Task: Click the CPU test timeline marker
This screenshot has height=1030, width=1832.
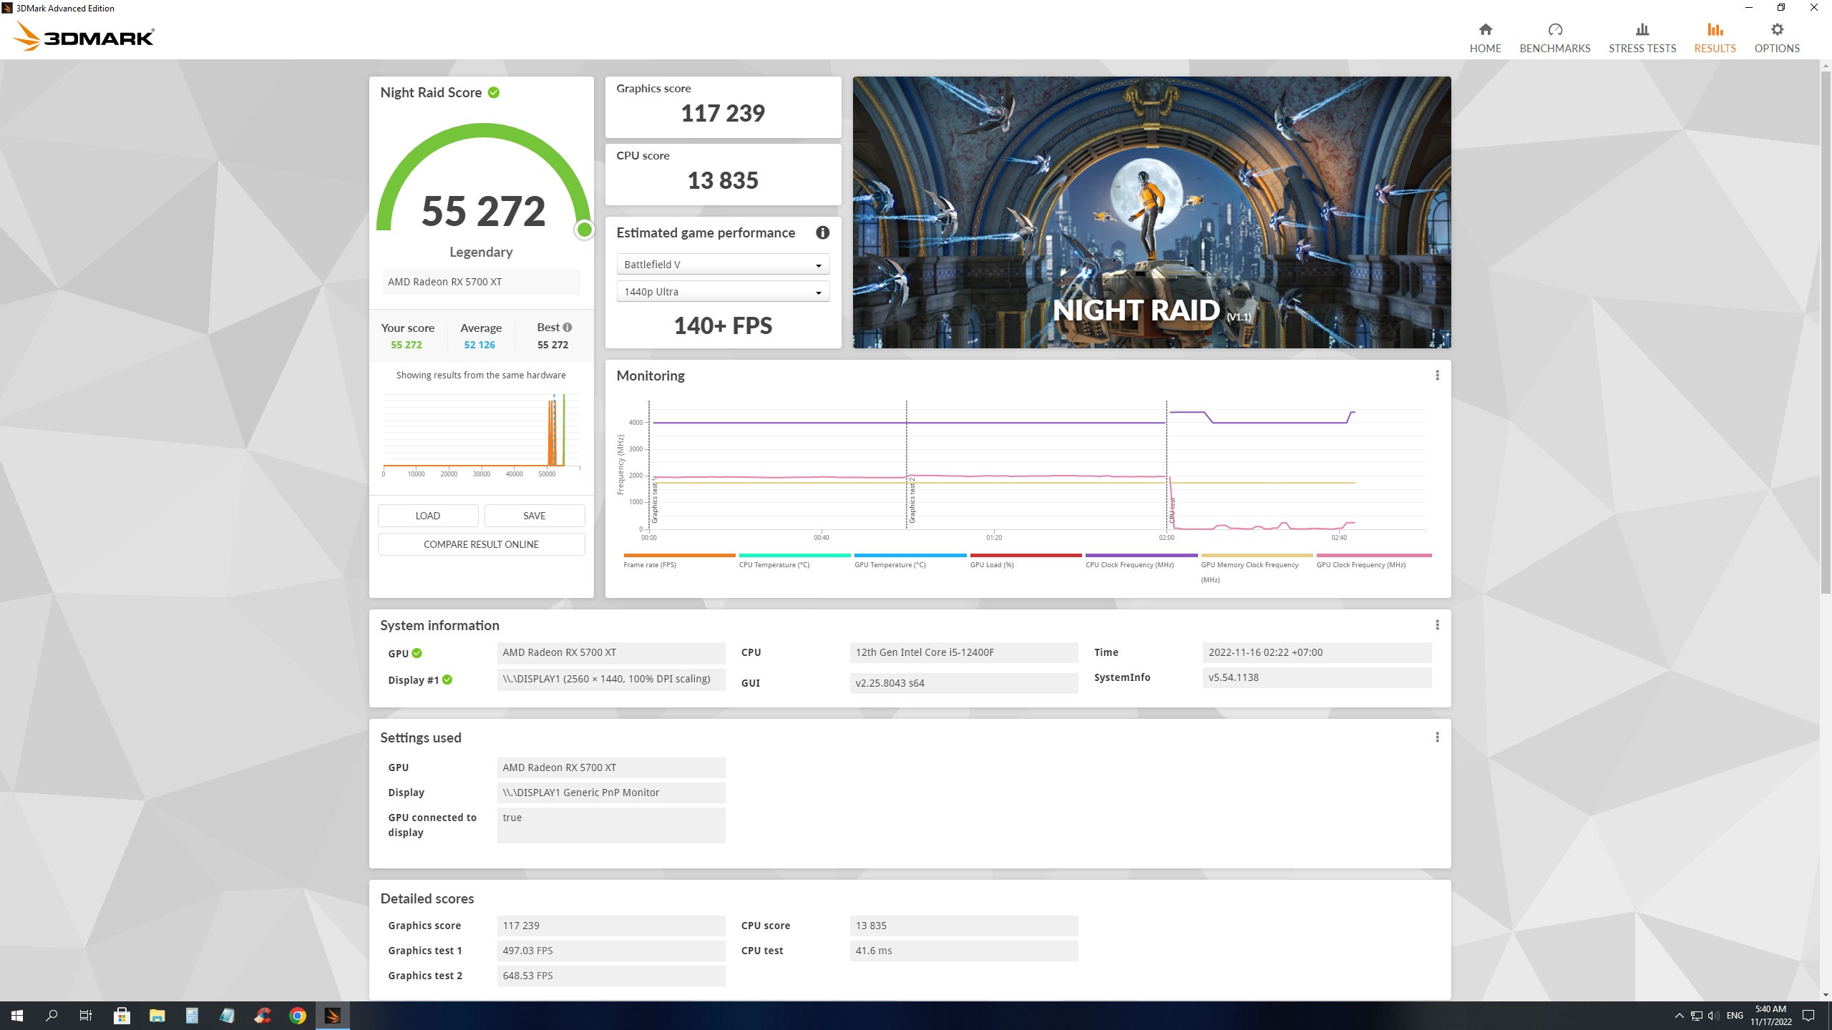Action: pyautogui.click(x=1171, y=510)
